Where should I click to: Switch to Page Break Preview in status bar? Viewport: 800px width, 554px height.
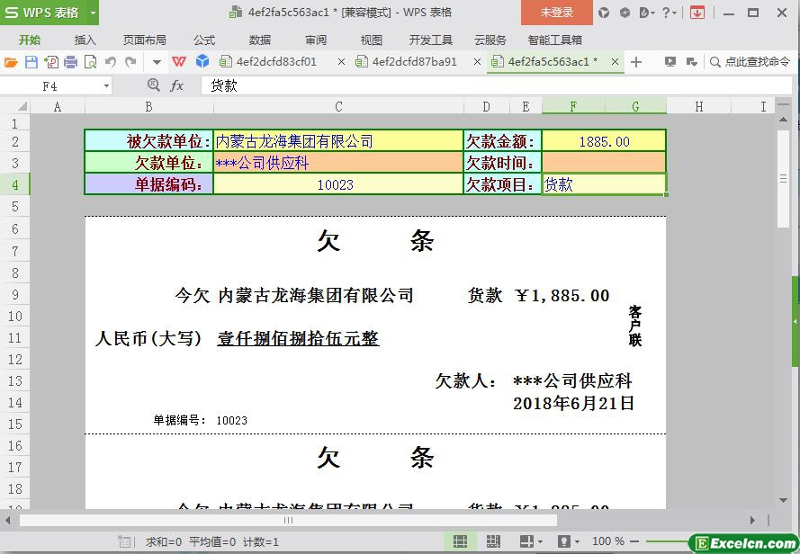point(493,541)
